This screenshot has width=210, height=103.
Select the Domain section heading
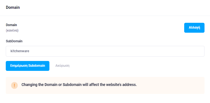pos(13,7)
